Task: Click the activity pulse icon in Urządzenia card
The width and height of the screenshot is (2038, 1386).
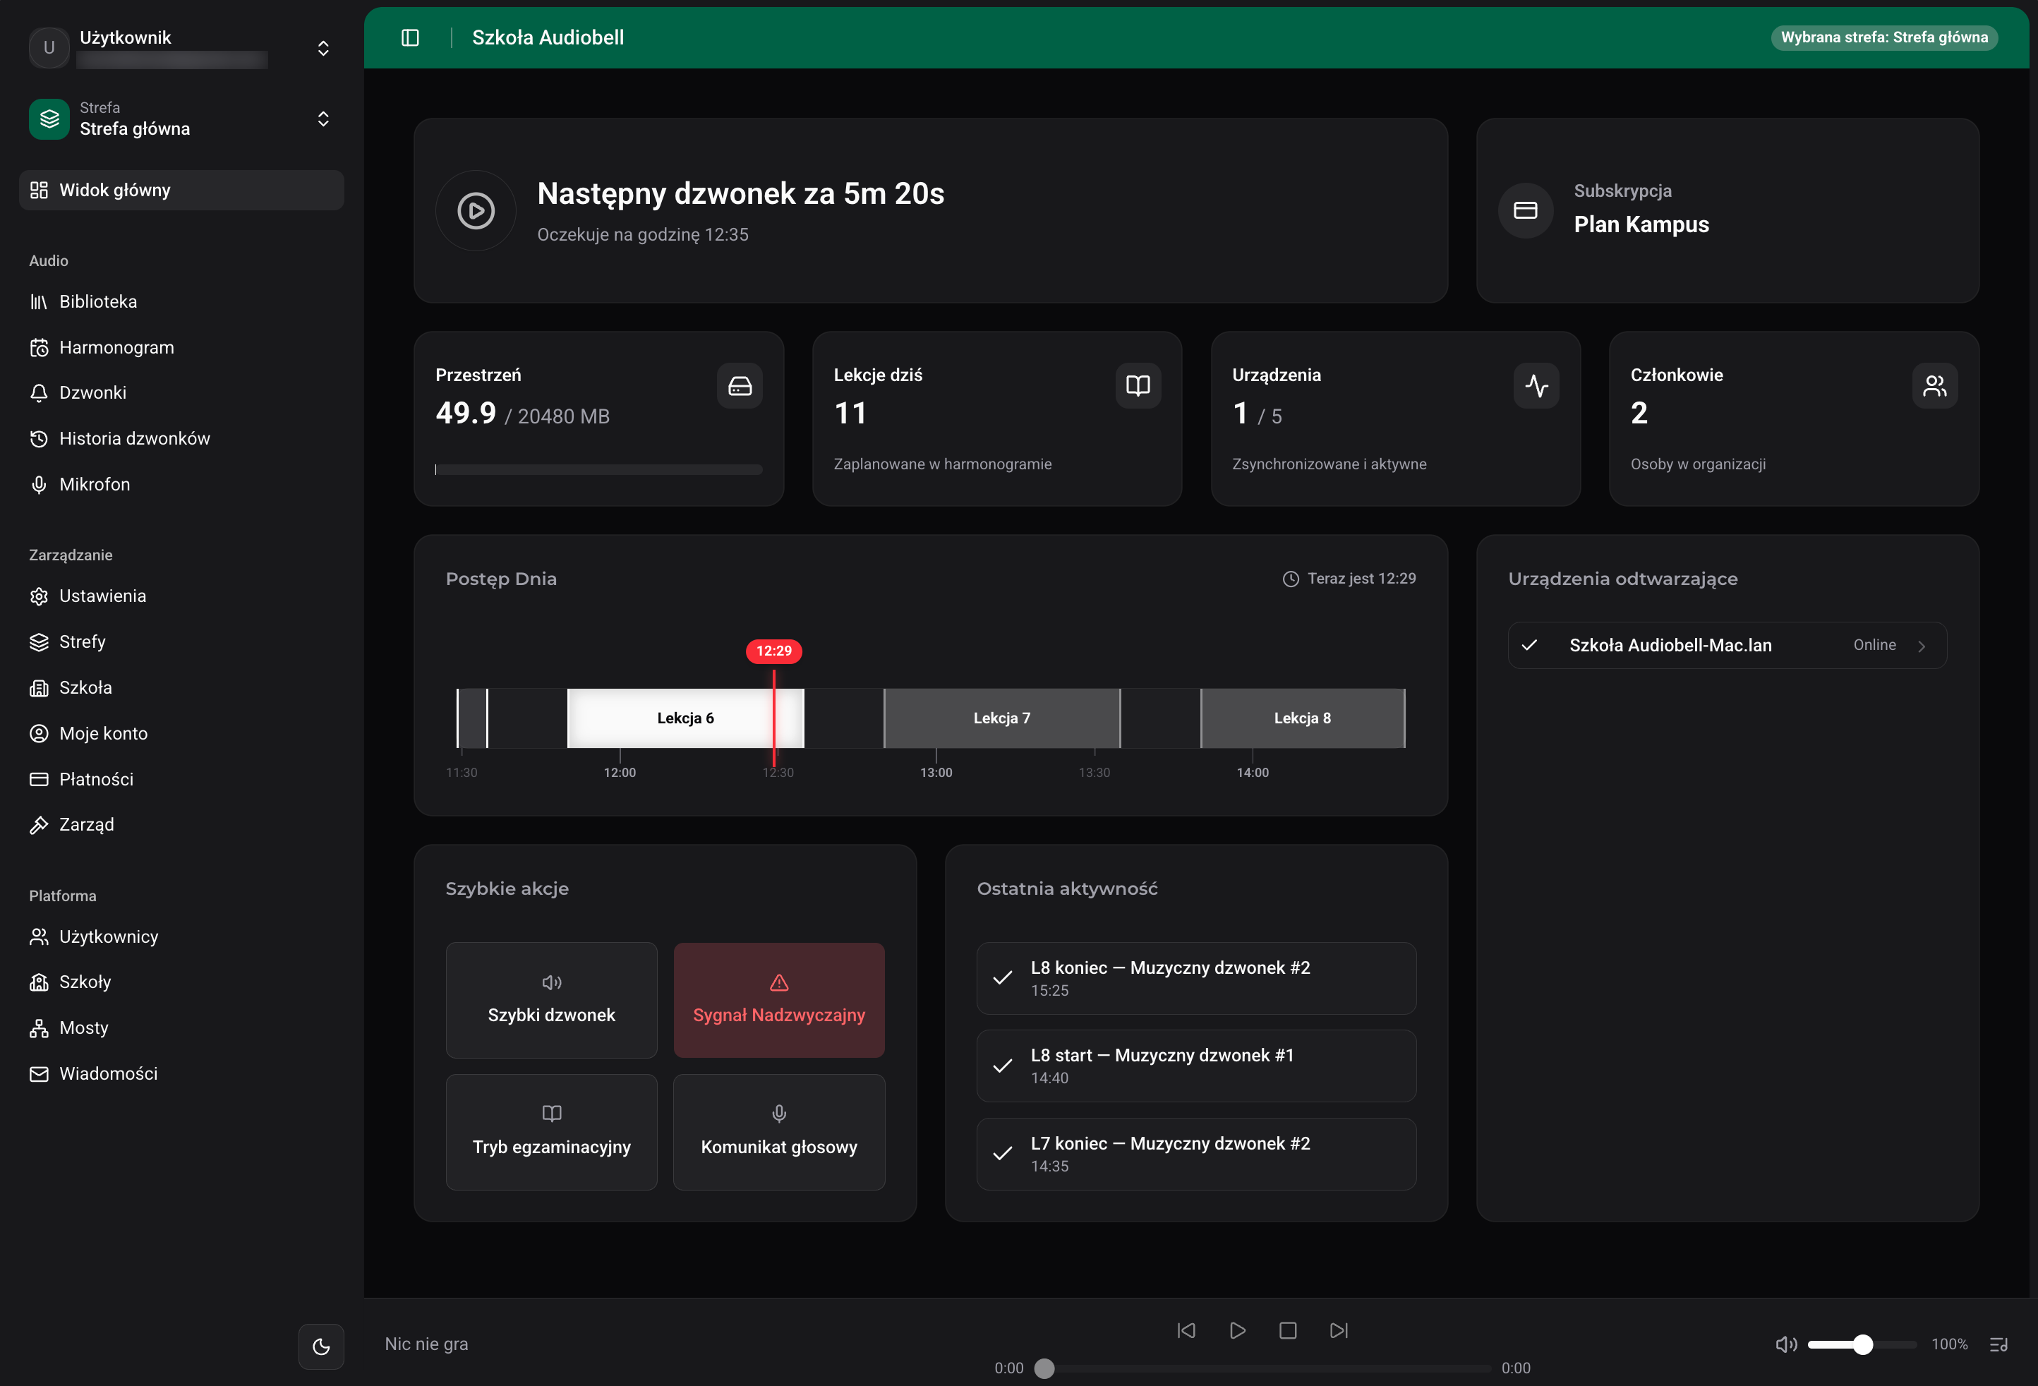Action: pyautogui.click(x=1536, y=386)
